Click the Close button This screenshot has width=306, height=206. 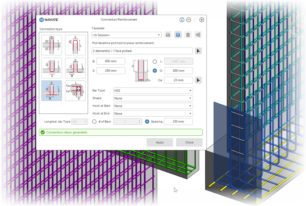click(x=189, y=142)
